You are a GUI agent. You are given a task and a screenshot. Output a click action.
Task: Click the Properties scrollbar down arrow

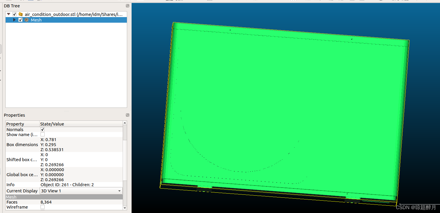125,208
